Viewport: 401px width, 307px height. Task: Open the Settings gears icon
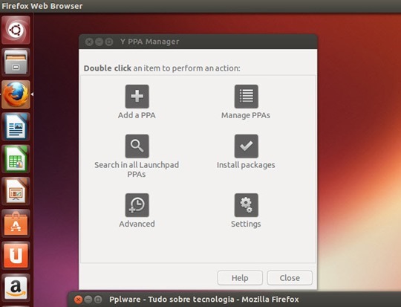pos(246,205)
